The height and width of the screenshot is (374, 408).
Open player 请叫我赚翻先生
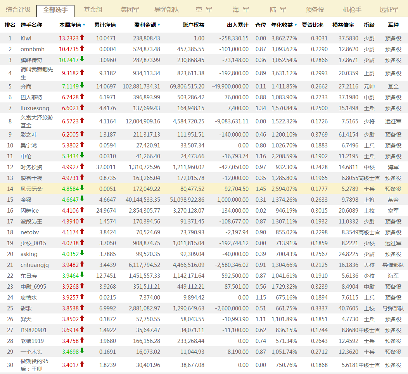(x=37, y=73)
